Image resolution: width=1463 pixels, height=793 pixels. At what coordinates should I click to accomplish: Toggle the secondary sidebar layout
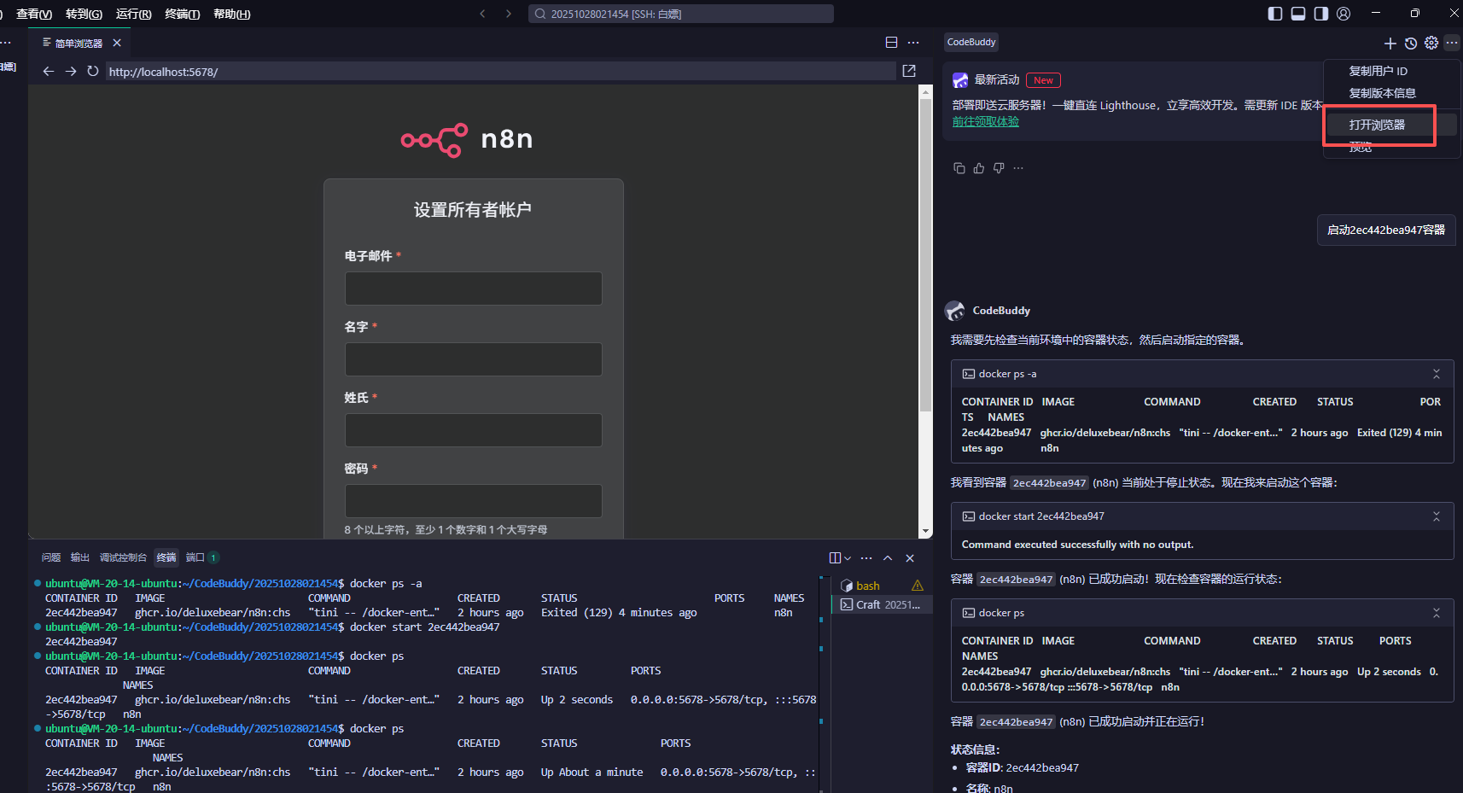(x=1321, y=14)
